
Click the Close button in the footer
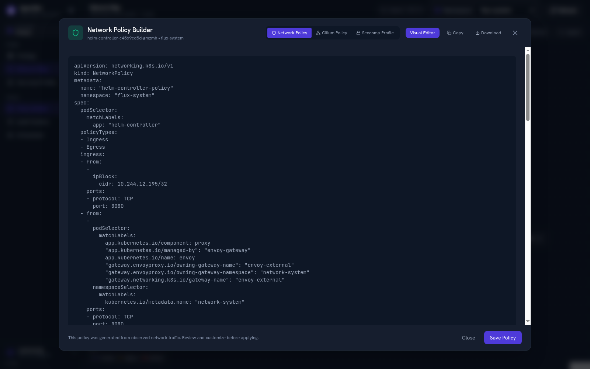click(x=468, y=338)
